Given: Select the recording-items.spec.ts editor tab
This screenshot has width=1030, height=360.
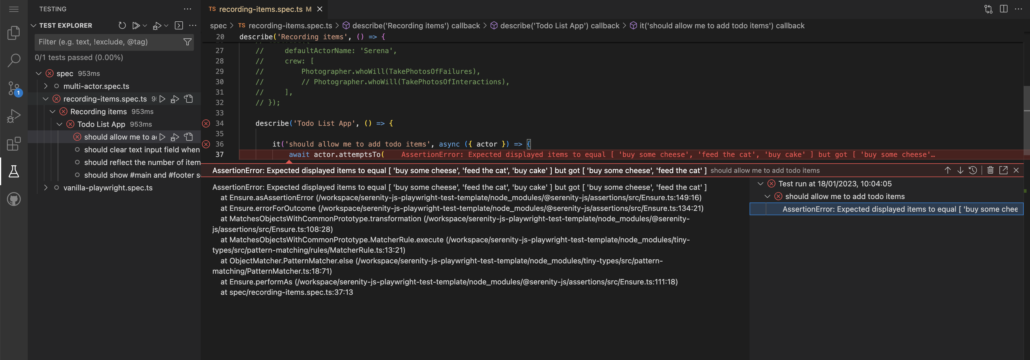Looking at the screenshot, I should pyautogui.click(x=262, y=9).
